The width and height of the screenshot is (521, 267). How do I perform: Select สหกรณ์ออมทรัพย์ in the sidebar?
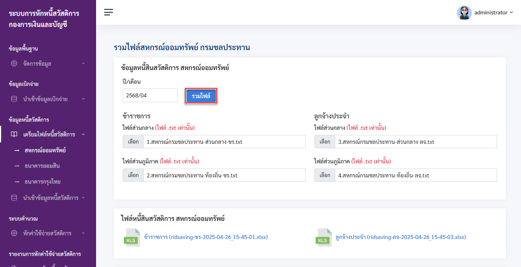[x=45, y=150]
